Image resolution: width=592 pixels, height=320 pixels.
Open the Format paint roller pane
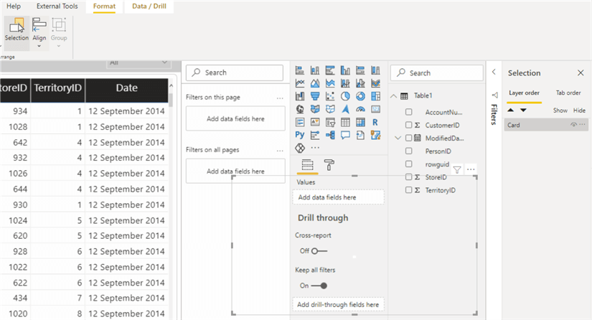click(x=329, y=165)
